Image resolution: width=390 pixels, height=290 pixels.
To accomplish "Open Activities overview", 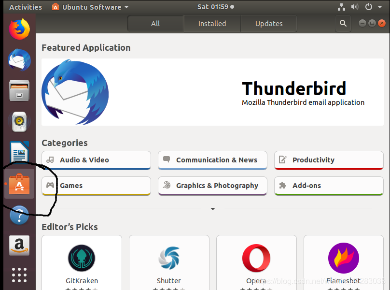I will (26, 7).
